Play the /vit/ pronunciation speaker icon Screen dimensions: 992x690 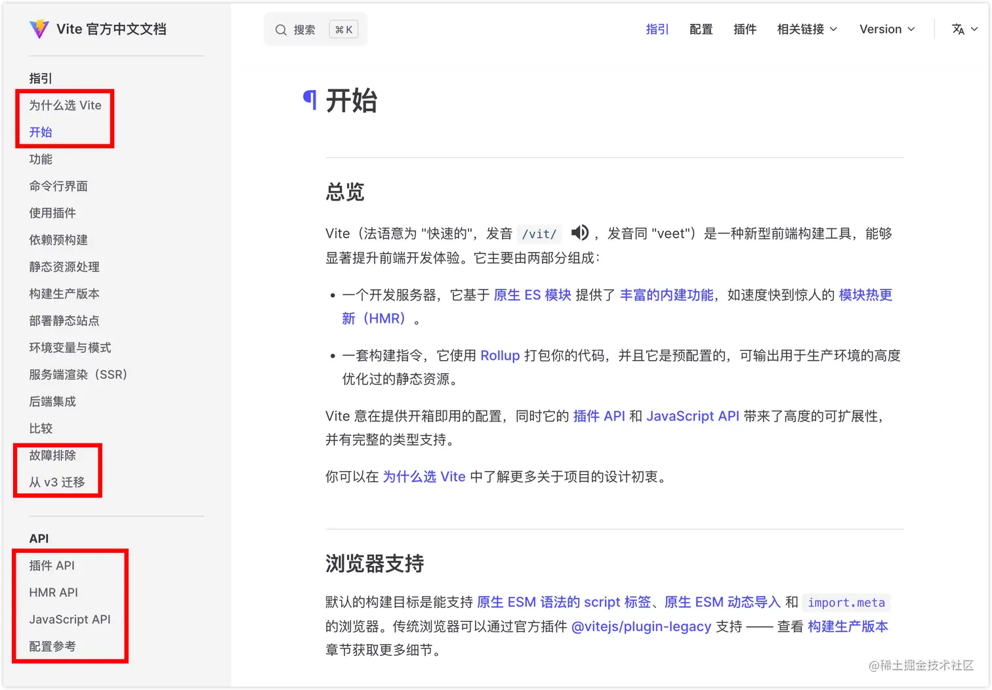tap(580, 232)
